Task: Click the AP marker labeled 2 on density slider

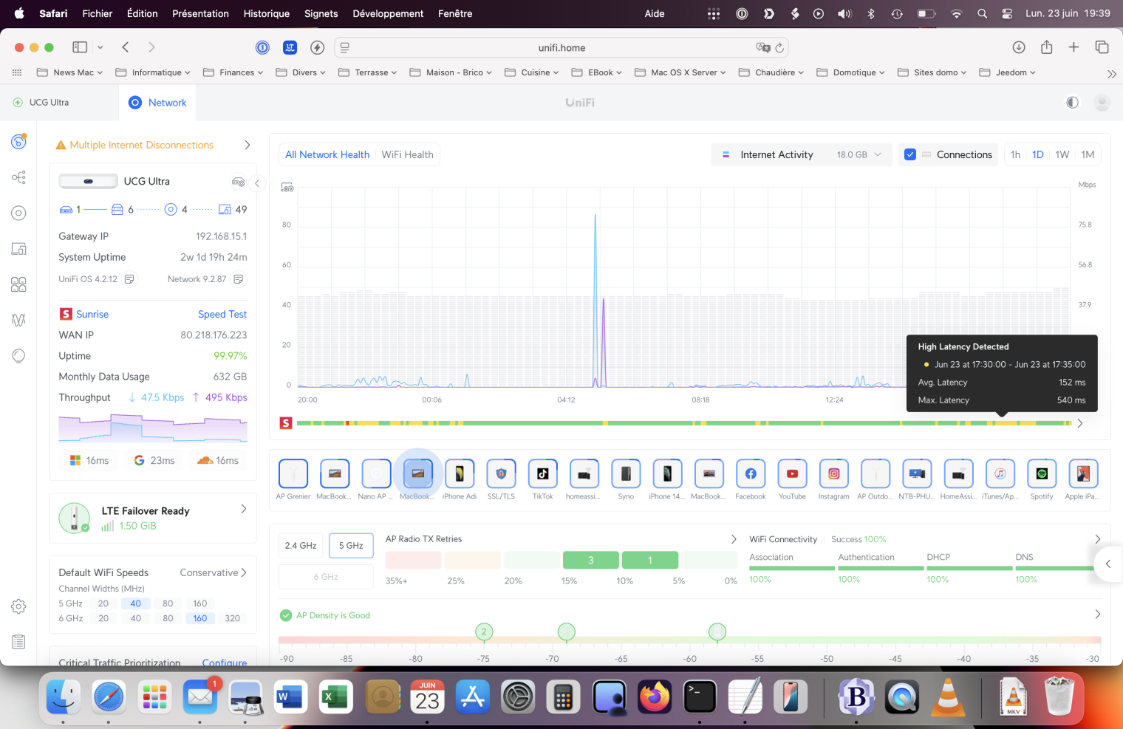Action: [x=484, y=632]
